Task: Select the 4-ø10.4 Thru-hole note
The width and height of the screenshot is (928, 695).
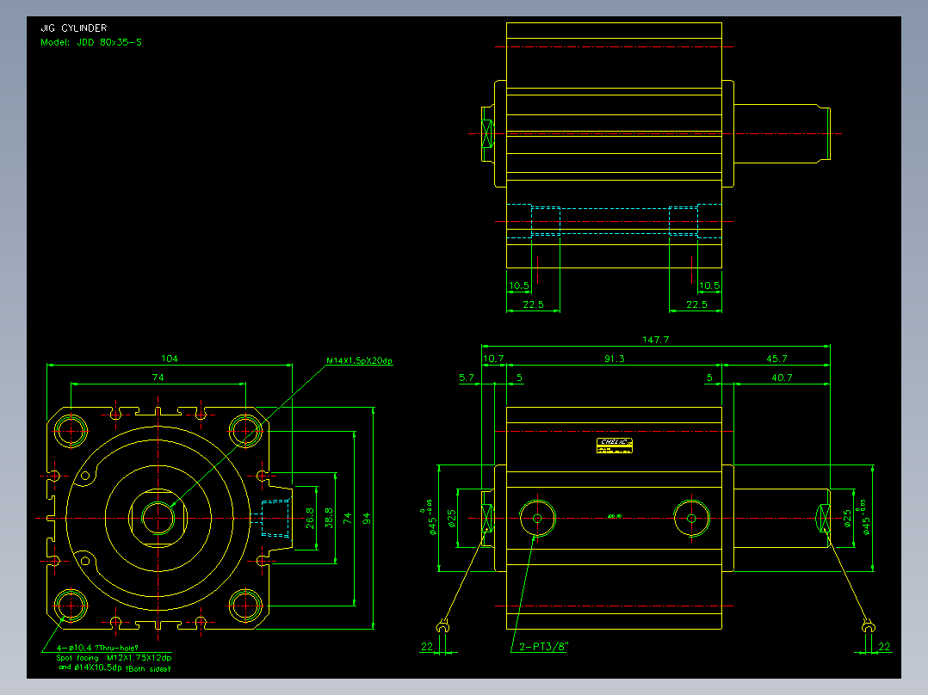Action: point(97,648)
